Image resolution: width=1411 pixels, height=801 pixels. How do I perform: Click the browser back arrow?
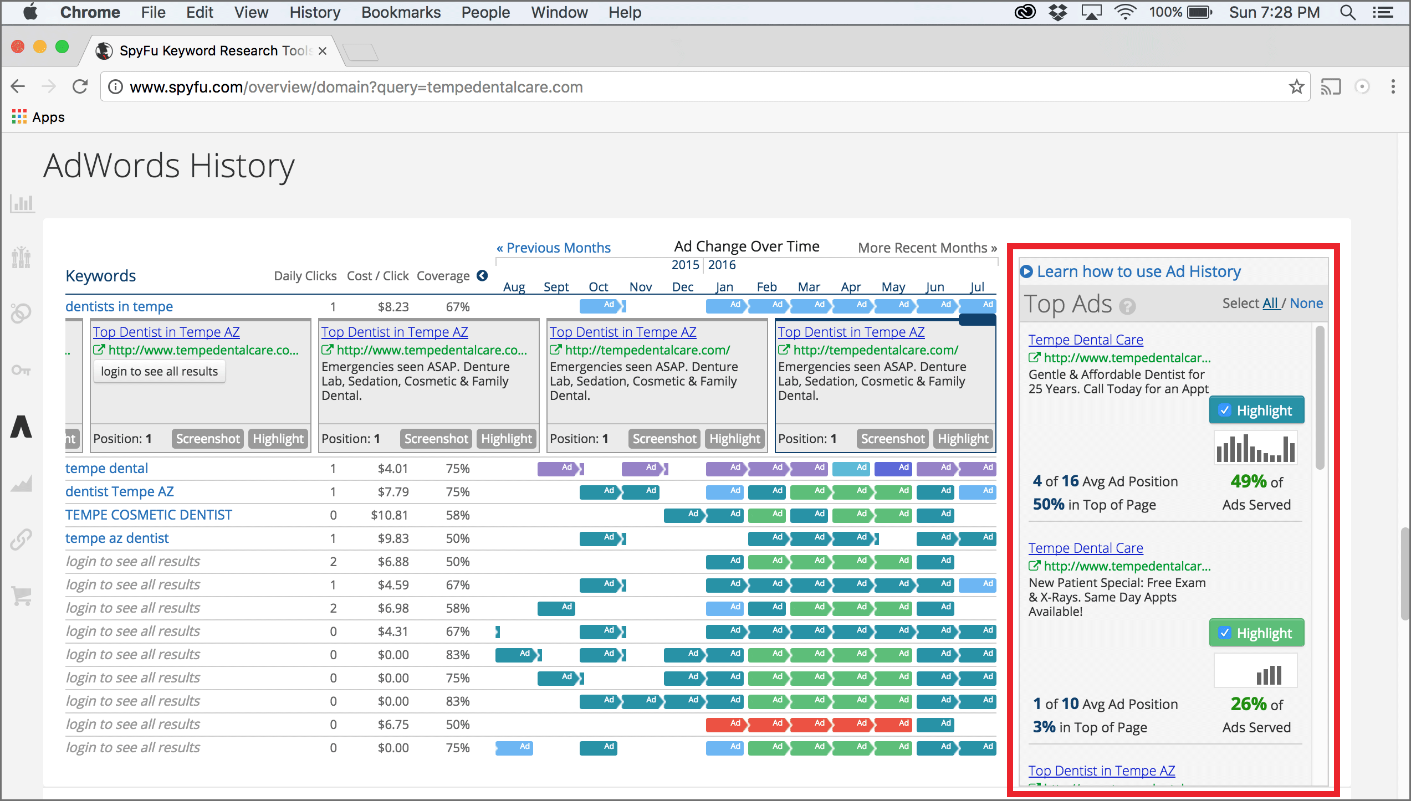point(18,86)
